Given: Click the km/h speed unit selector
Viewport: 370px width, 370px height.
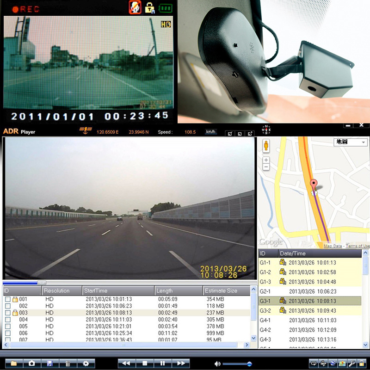Looking at the screenshot, I should pos(210,132).
